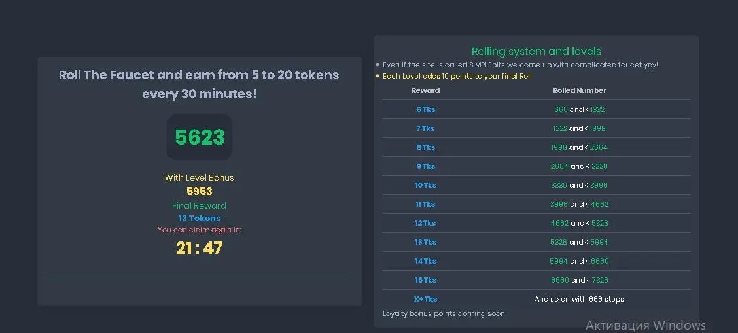Select the 12 Tks reward row
Image resolution: width=738 pixels, height=333 pixels.
coord(536,223)
